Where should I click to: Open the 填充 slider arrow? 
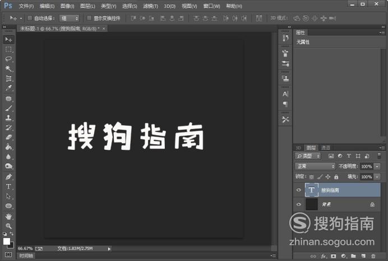coord(377,177)
